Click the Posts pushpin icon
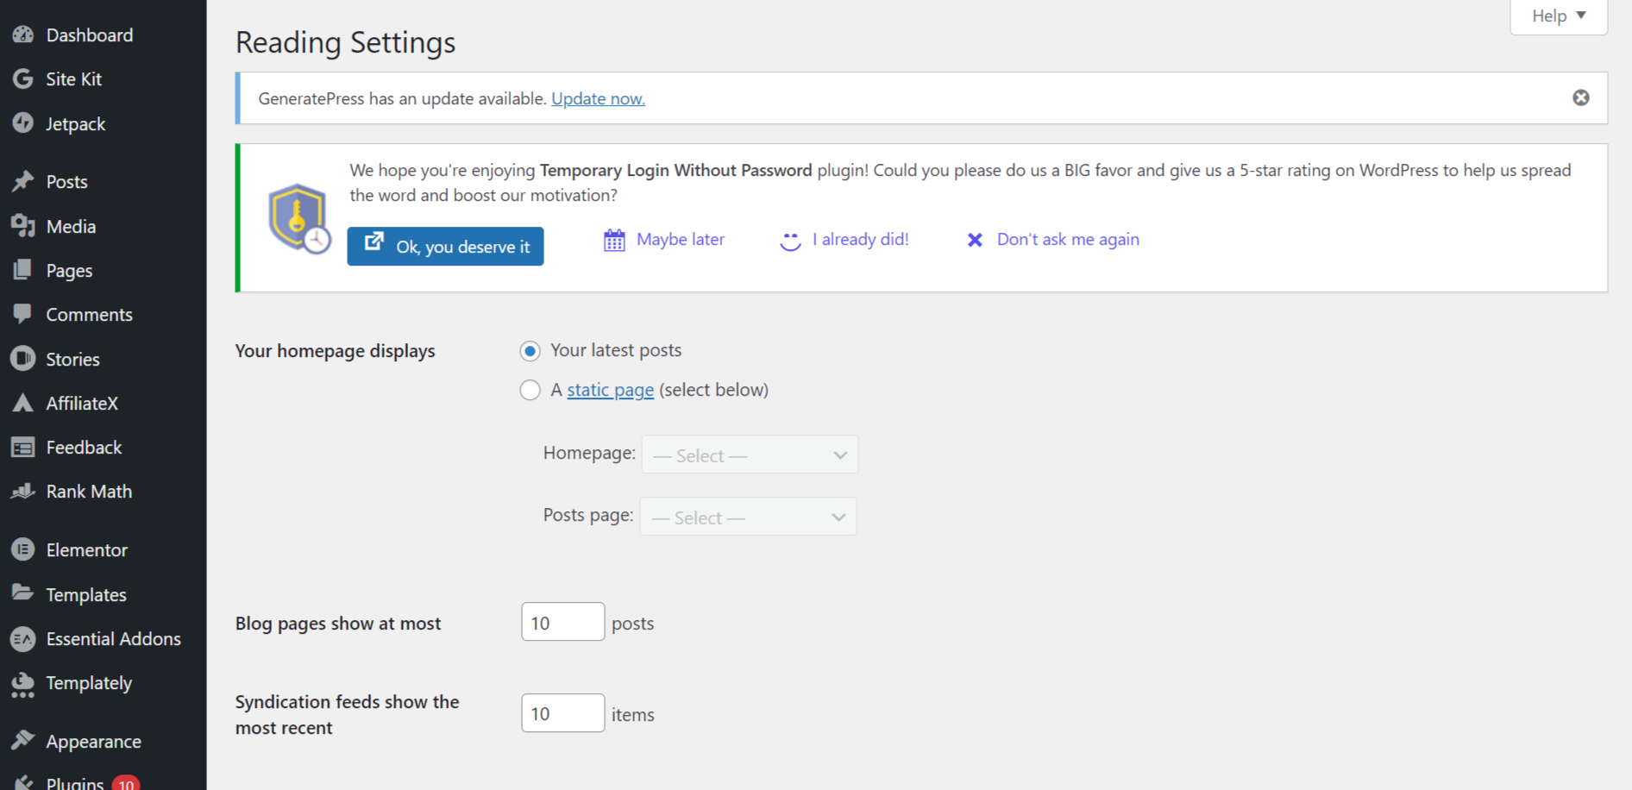The image size is (1632, 790). (23, 181)
